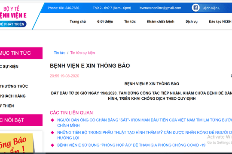The height and width of the screenshot is (154, 232).
Task: Select the Thường thức sidebar category
Action: pyautogui.click(x=14, y=86)
